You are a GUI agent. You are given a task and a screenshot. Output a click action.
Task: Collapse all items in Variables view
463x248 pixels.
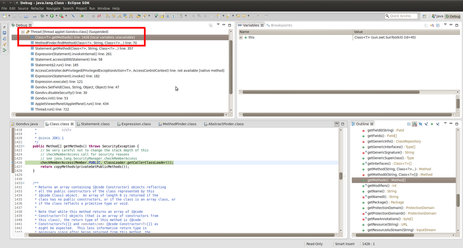pyautogui.click(x=438, y=25)
